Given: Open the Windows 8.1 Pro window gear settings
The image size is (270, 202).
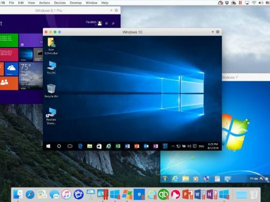Looking at the screenshot, I should pos(116,10).
